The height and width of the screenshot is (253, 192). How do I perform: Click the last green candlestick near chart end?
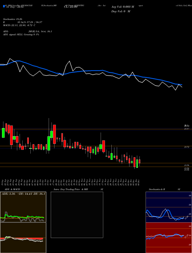[x=137, y=164]
